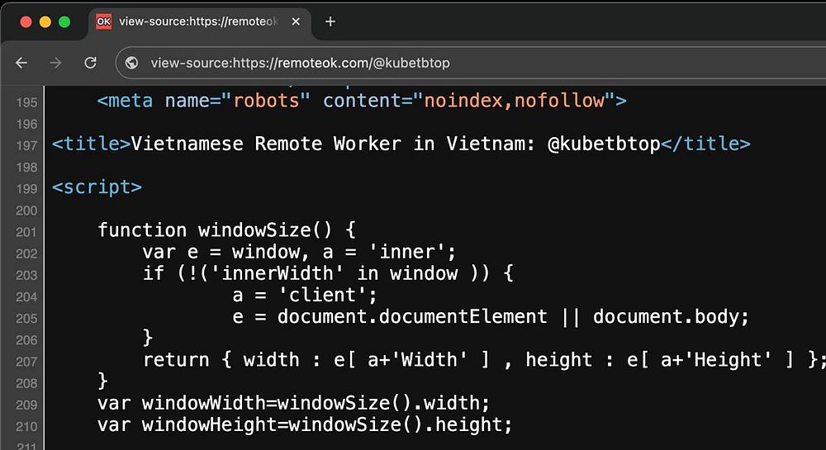Click the "noindex,nofollow" content value

(514, 100)
